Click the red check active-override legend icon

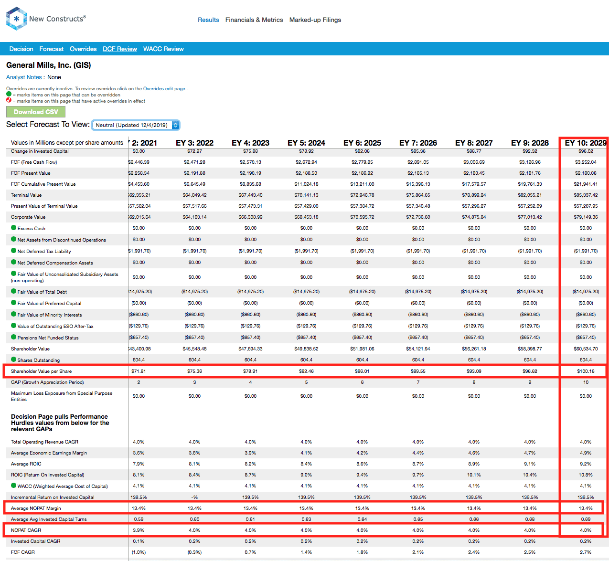click(x=9, y=100)
